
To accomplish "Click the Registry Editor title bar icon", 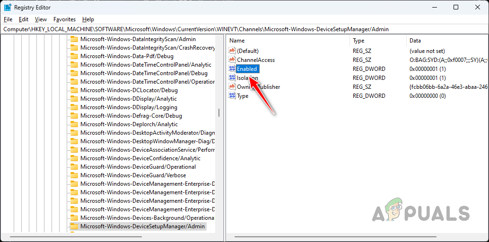I will click(8, 7).
